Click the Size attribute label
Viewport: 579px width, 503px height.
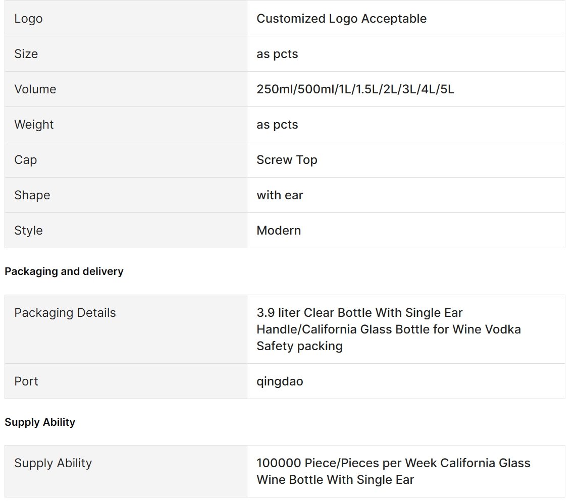click(26, 54)
